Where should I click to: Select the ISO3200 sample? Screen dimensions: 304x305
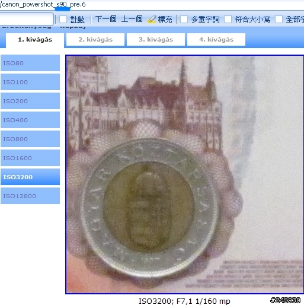pyautogui.click(x=30, y=177)
